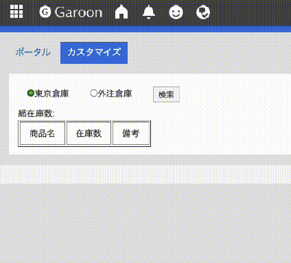Click the 在庫数 column header

click(x=89, y=133)
